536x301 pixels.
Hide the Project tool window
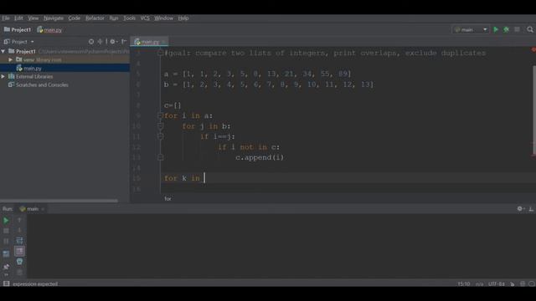(124, 42)
